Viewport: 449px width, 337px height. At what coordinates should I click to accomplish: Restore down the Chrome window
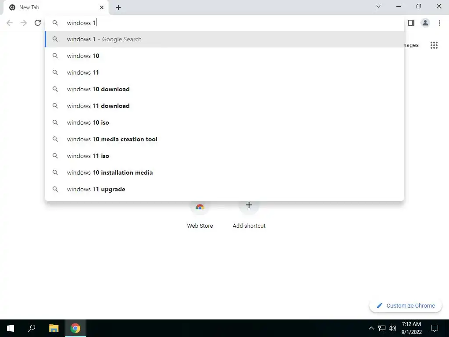tap(419, 6)
